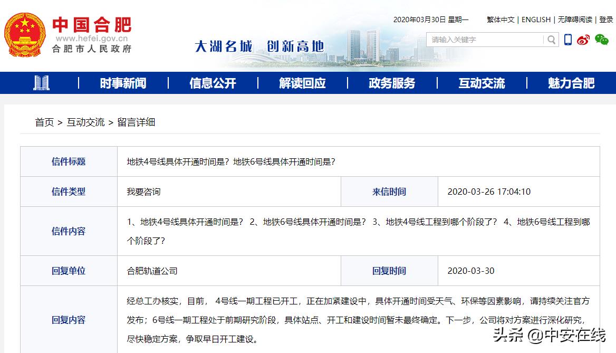
Task: Go to the 解读回应 section
Action: [302, 83]
